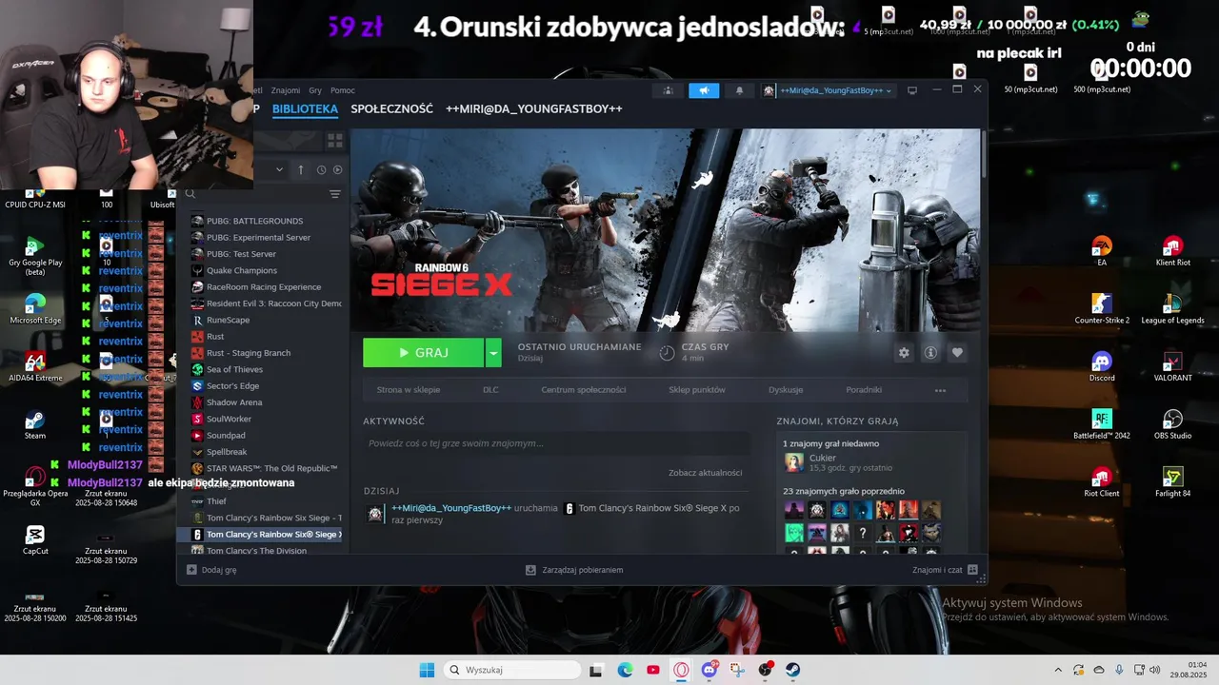1219x685 pixels.
Task: Click the library sort arrow icon
Action: pyautogui.click(x=301, y=169)
